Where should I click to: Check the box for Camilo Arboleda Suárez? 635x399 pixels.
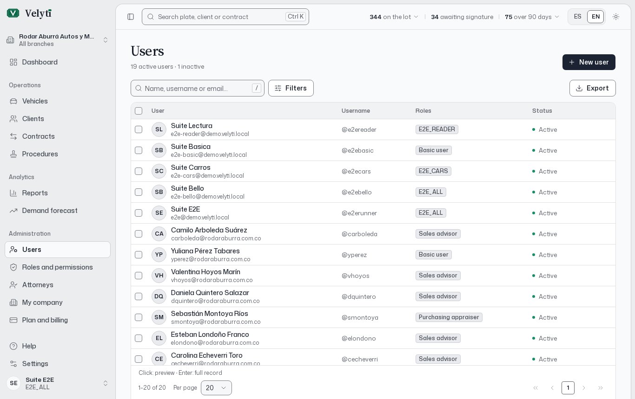coord(139,234)
